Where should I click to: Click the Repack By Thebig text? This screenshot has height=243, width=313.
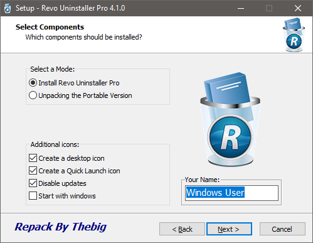(61, 227)
